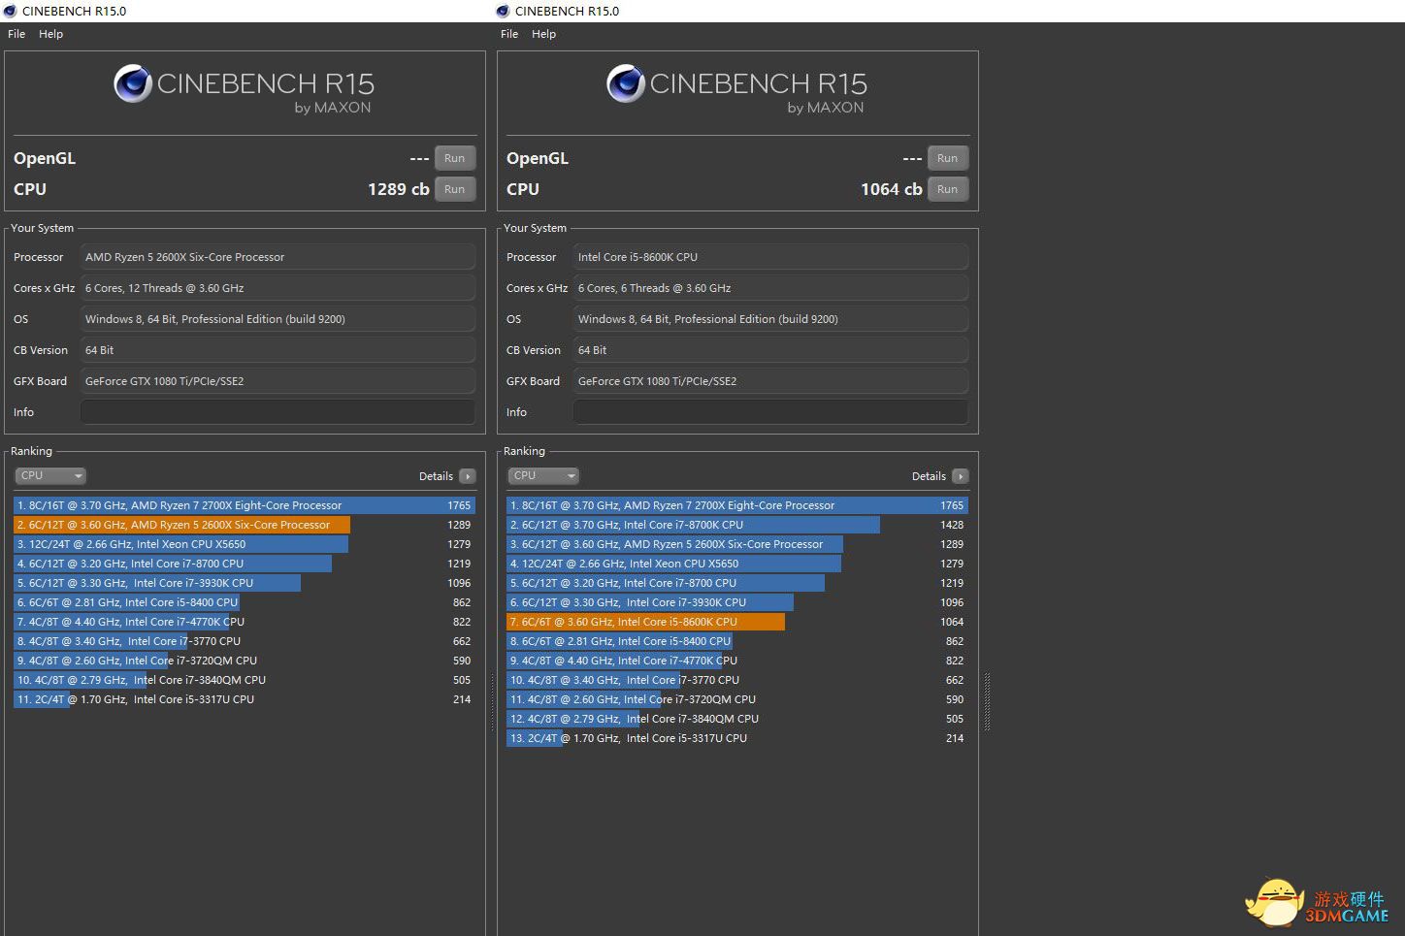Image resolution: width=1405 pixels, height=936 pixels.
Task: Click Intel Core i5-8600K Processor field
Action: 770,257
